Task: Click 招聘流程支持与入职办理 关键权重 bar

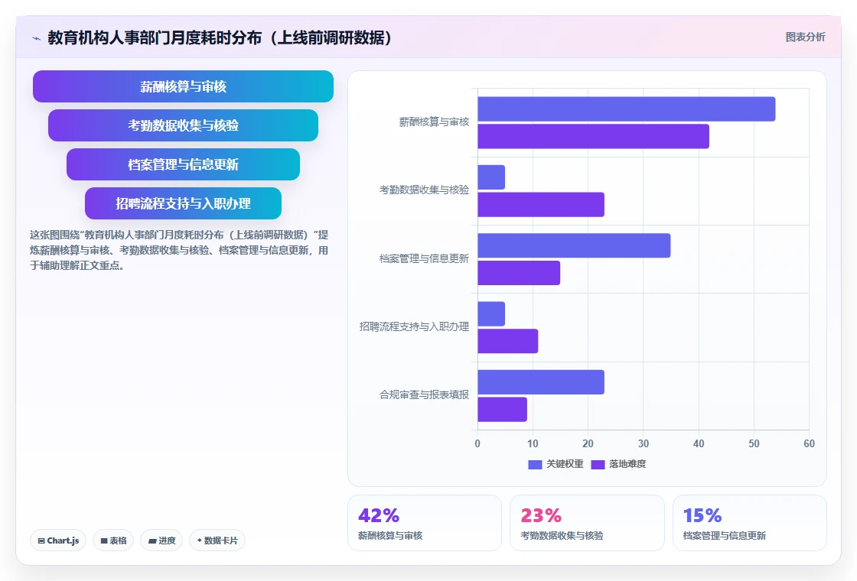Action: 491,314
